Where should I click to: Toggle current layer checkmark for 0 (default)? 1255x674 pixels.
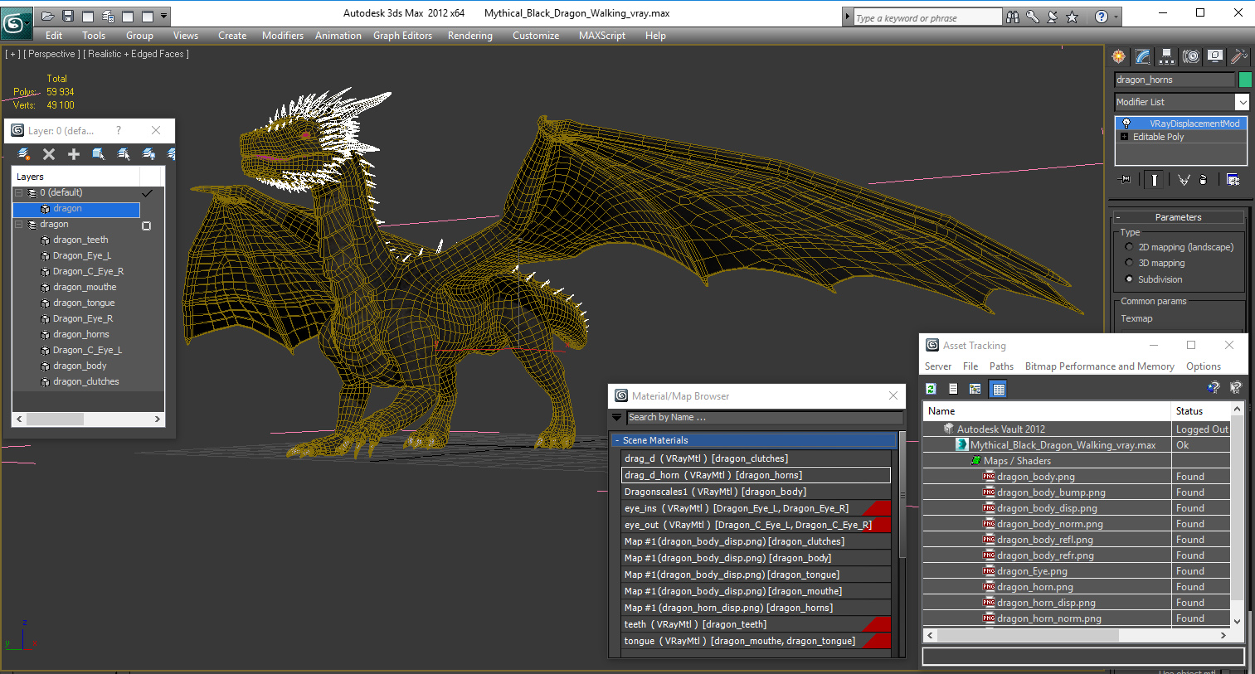point(148,192)
